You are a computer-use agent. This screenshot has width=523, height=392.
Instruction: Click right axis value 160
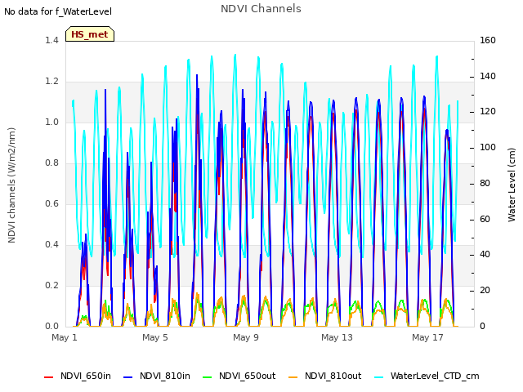tap(488, 40)
